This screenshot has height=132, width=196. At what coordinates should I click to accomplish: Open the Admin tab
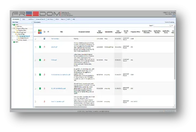click(57, 19)
